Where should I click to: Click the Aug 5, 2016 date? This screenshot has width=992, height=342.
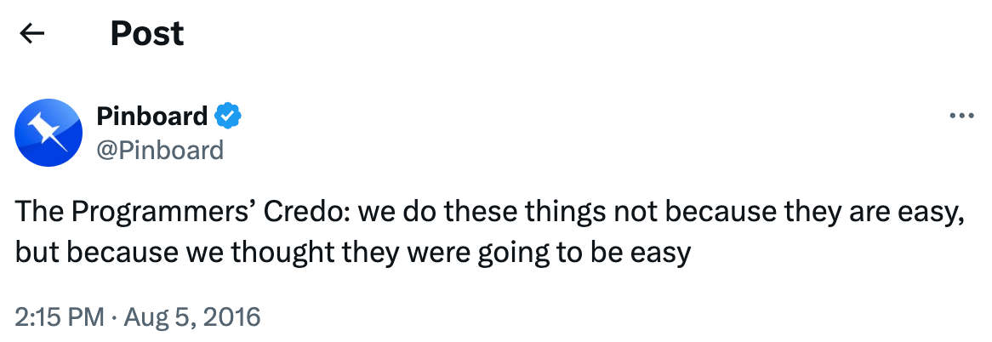(192, 317)
